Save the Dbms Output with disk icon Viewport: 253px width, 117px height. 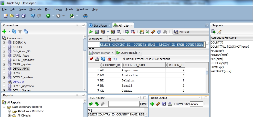(x=164, y=104)
